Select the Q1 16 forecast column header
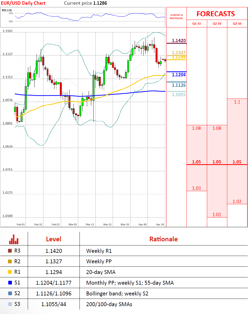Image resolution: width=249 pixels, height=314 pixels. (197, 24)
